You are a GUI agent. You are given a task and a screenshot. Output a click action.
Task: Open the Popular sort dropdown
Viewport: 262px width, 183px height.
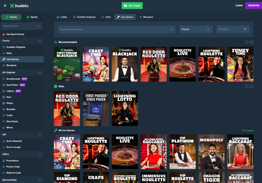[x=196, y=29]
